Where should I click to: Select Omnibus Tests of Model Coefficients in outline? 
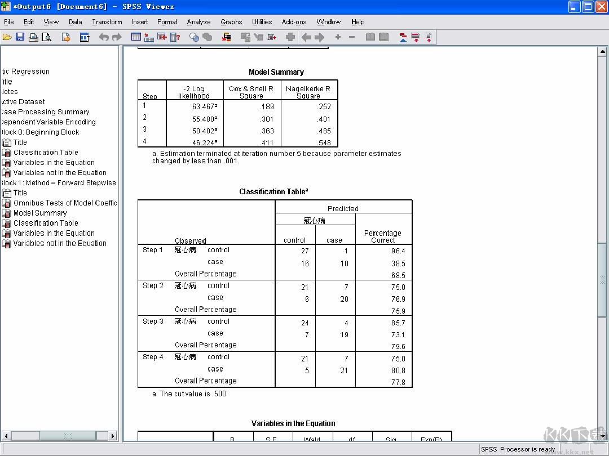(65, 203)
